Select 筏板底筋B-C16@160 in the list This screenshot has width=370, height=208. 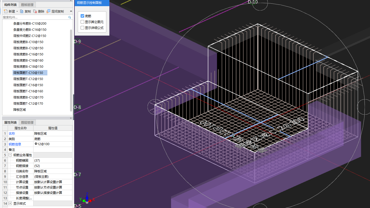click(28, 60)
